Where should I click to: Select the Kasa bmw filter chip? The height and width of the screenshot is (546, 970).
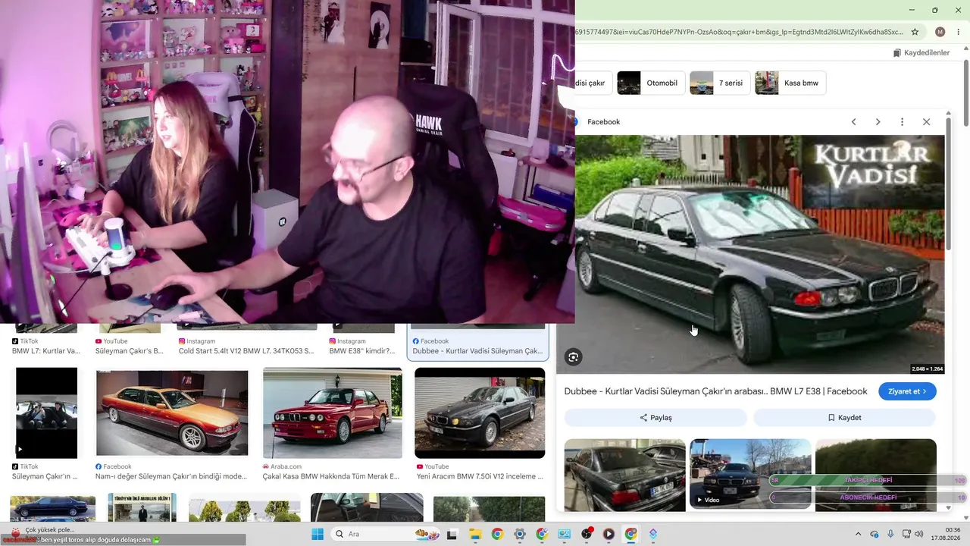tap(790, 83)
